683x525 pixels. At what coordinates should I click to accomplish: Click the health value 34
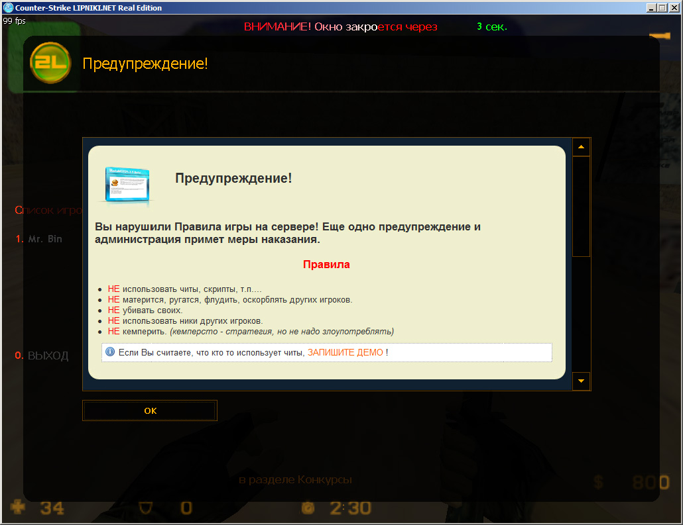click(x=52, y=508)
